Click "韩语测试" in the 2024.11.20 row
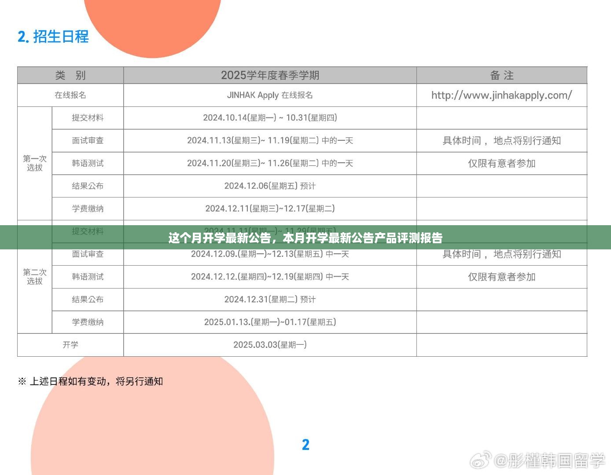The image size is (611, 475). [x=88, y=163]
